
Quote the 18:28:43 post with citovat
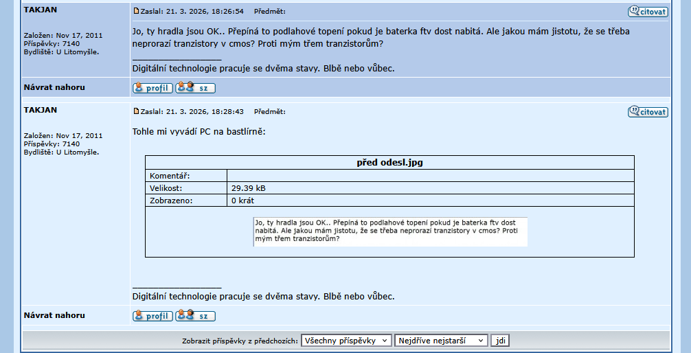647,112
